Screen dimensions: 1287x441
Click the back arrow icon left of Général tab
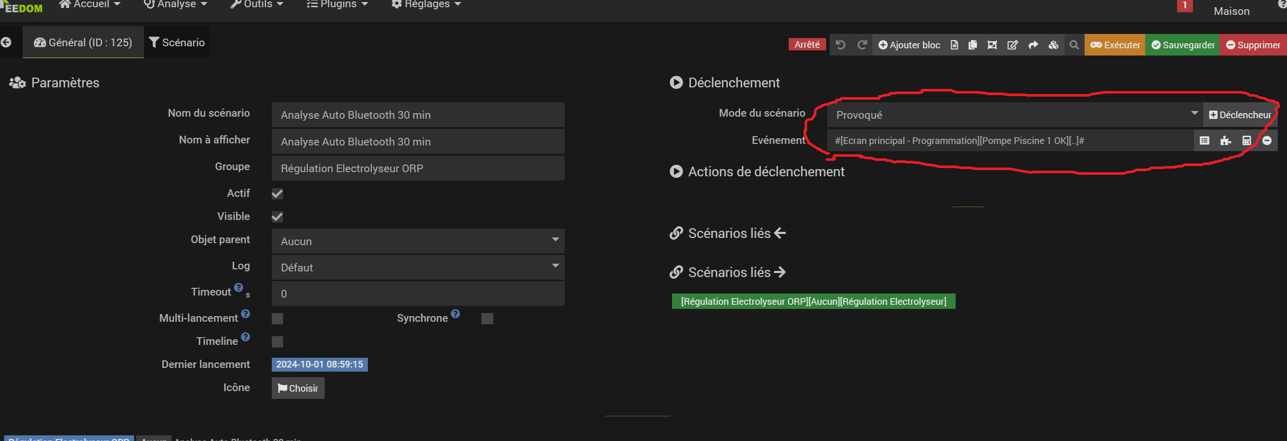[x=6, y=42]
